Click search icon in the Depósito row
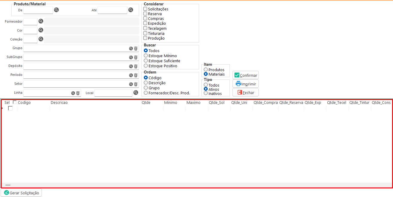393x197 pixels. tap(131, 66)
